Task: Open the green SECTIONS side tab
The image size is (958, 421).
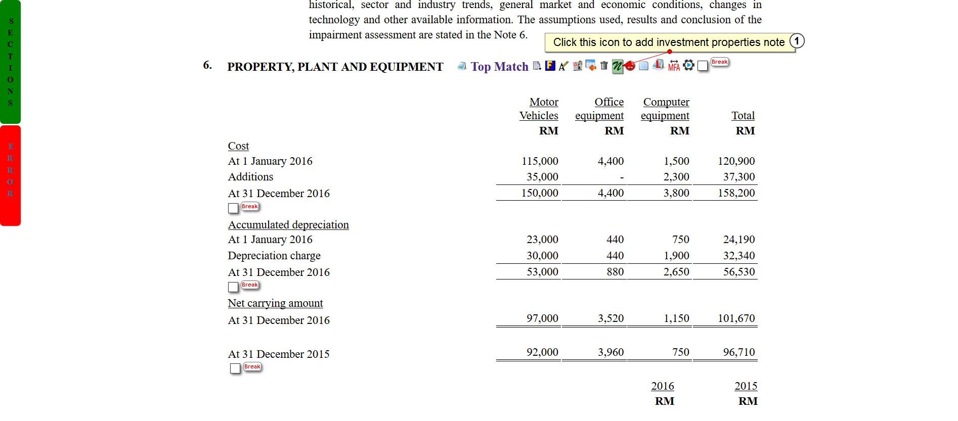Action: (10, 62)
